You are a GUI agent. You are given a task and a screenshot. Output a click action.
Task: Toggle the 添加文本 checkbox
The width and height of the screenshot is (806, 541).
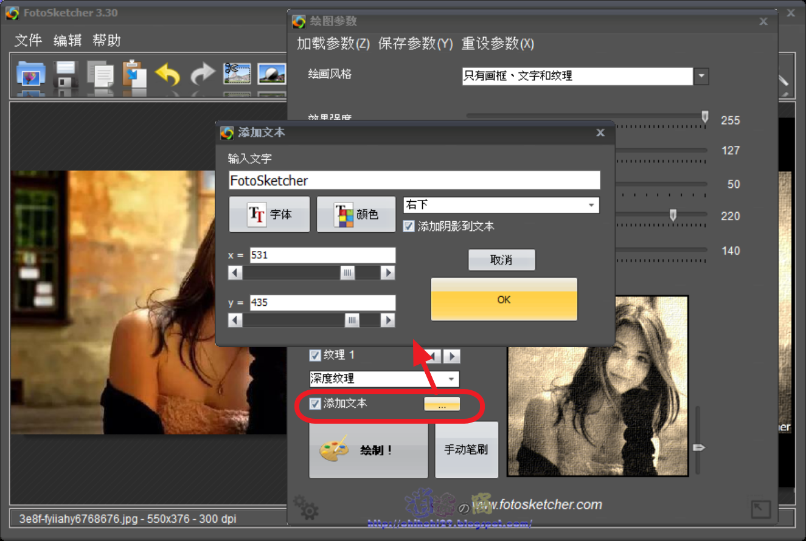315,404
